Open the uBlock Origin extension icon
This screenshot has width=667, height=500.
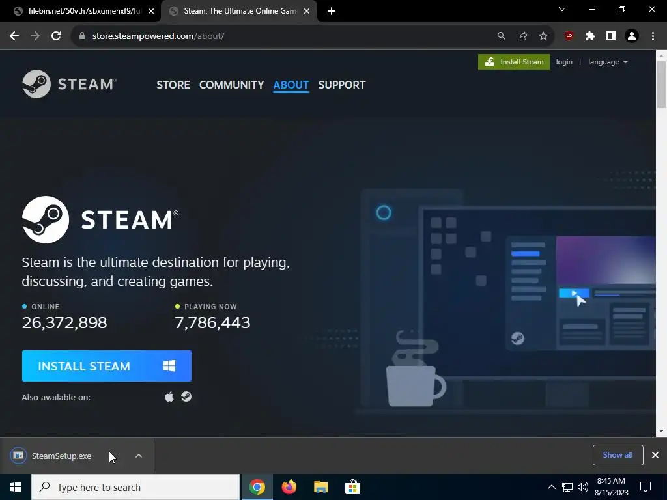569,36
